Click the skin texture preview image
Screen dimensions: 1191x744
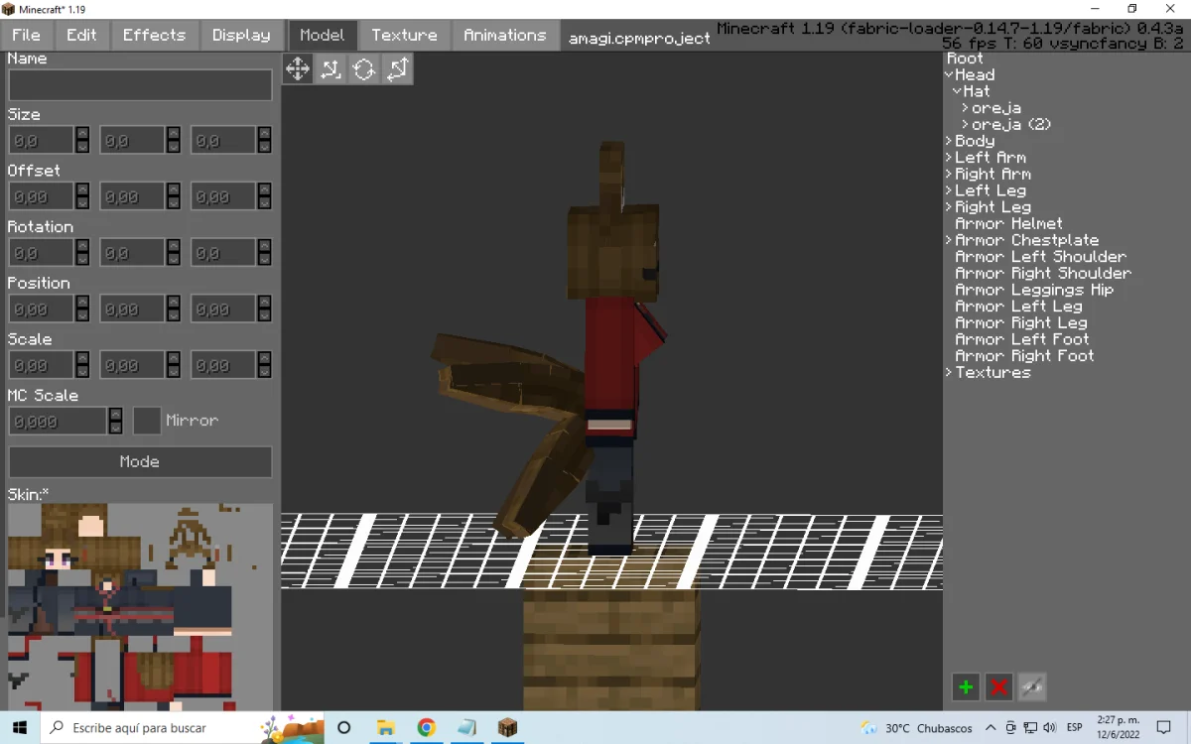click(x=140, y=606)
